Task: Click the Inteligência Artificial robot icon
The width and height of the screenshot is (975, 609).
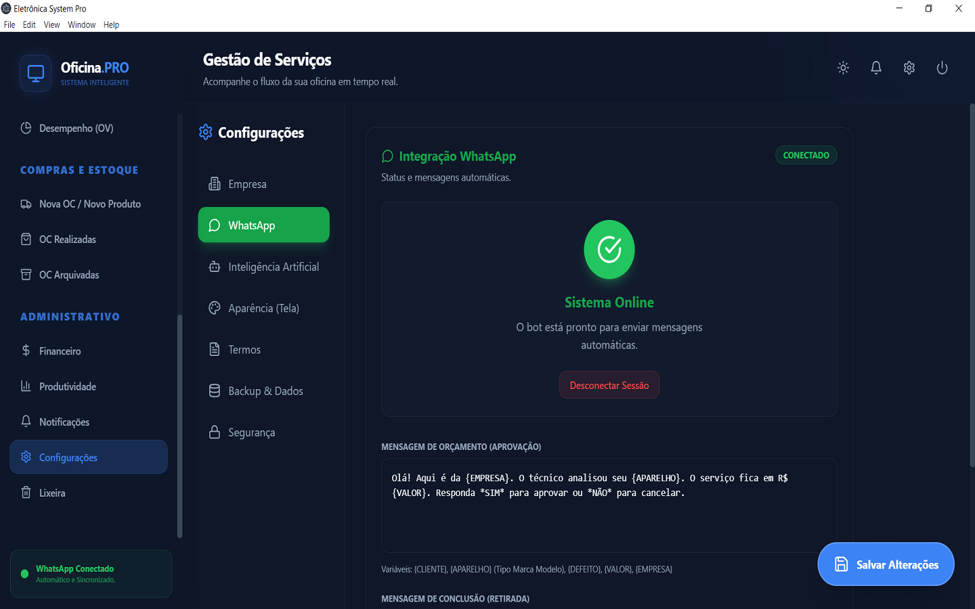Action: click(x=215, y=267)
